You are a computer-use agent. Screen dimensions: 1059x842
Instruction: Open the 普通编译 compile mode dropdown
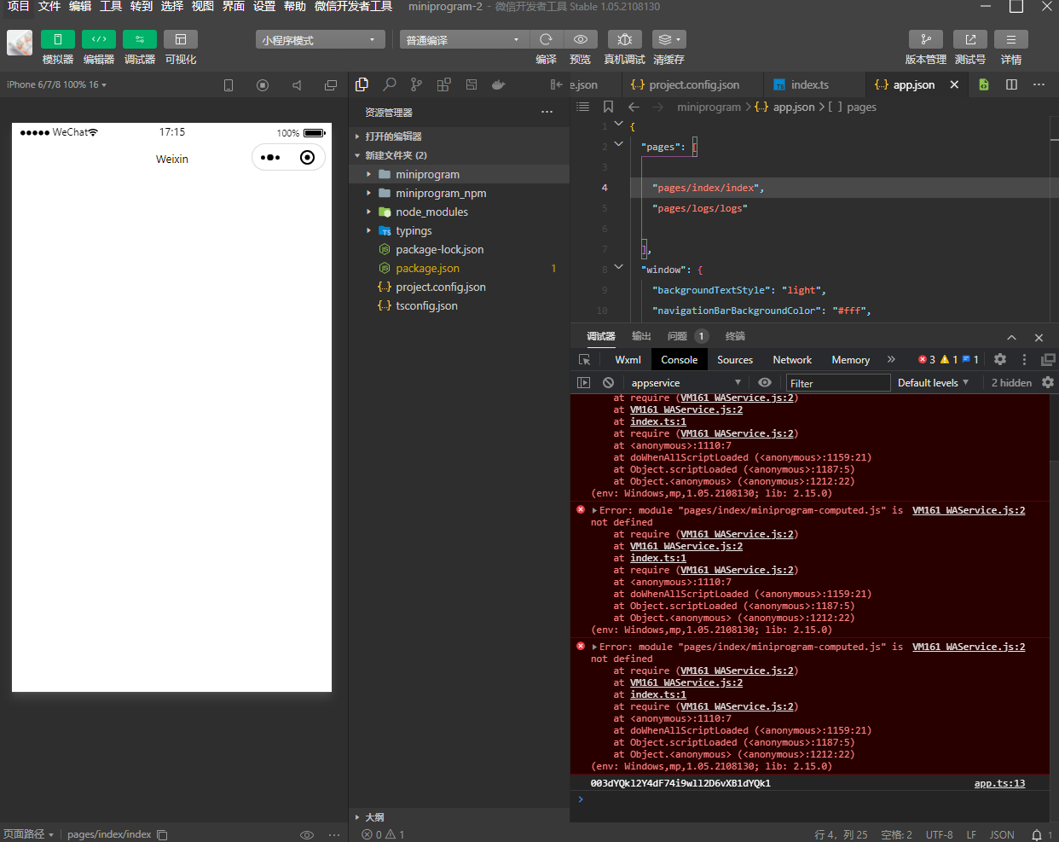465,40
